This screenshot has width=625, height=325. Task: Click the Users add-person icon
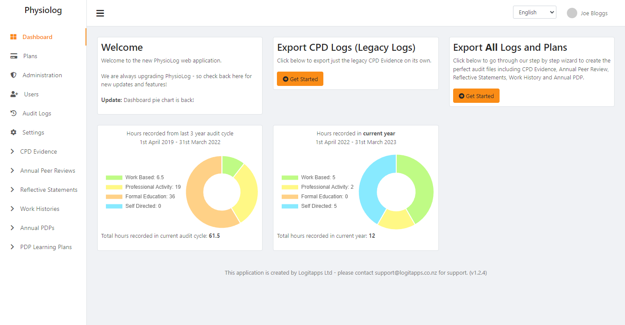point(14,94)
